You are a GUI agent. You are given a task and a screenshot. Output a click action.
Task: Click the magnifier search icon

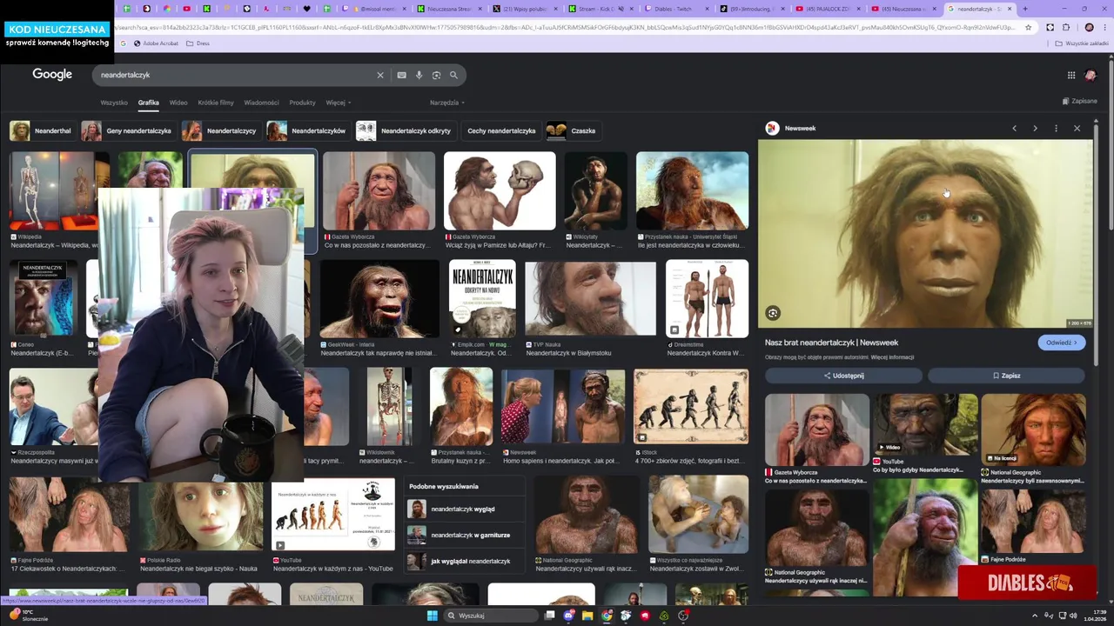coord(453,75)
